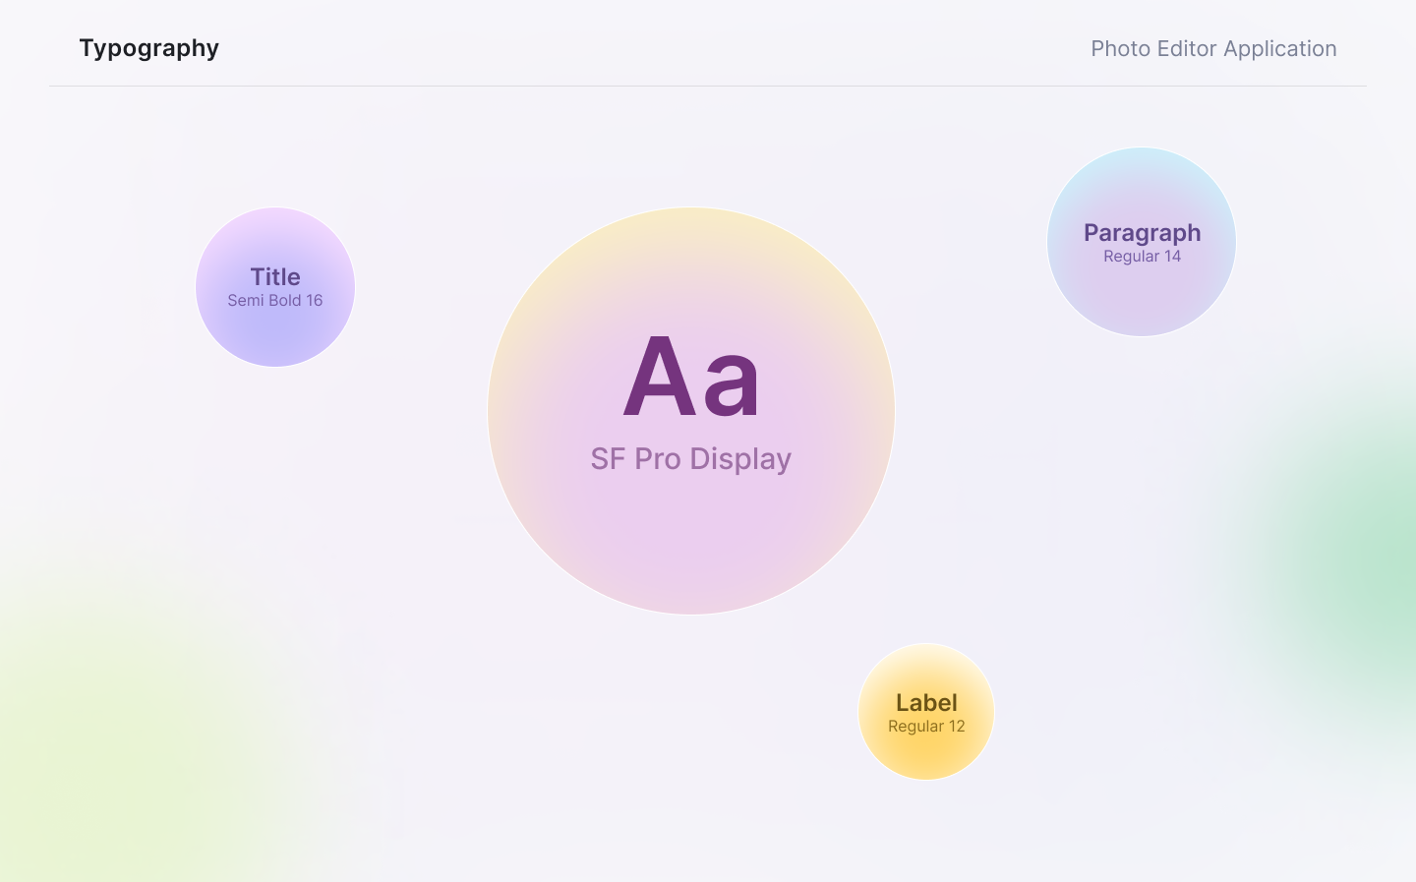
Task: Click the large lowercase "a" glyph
Action: coord(733,383)
